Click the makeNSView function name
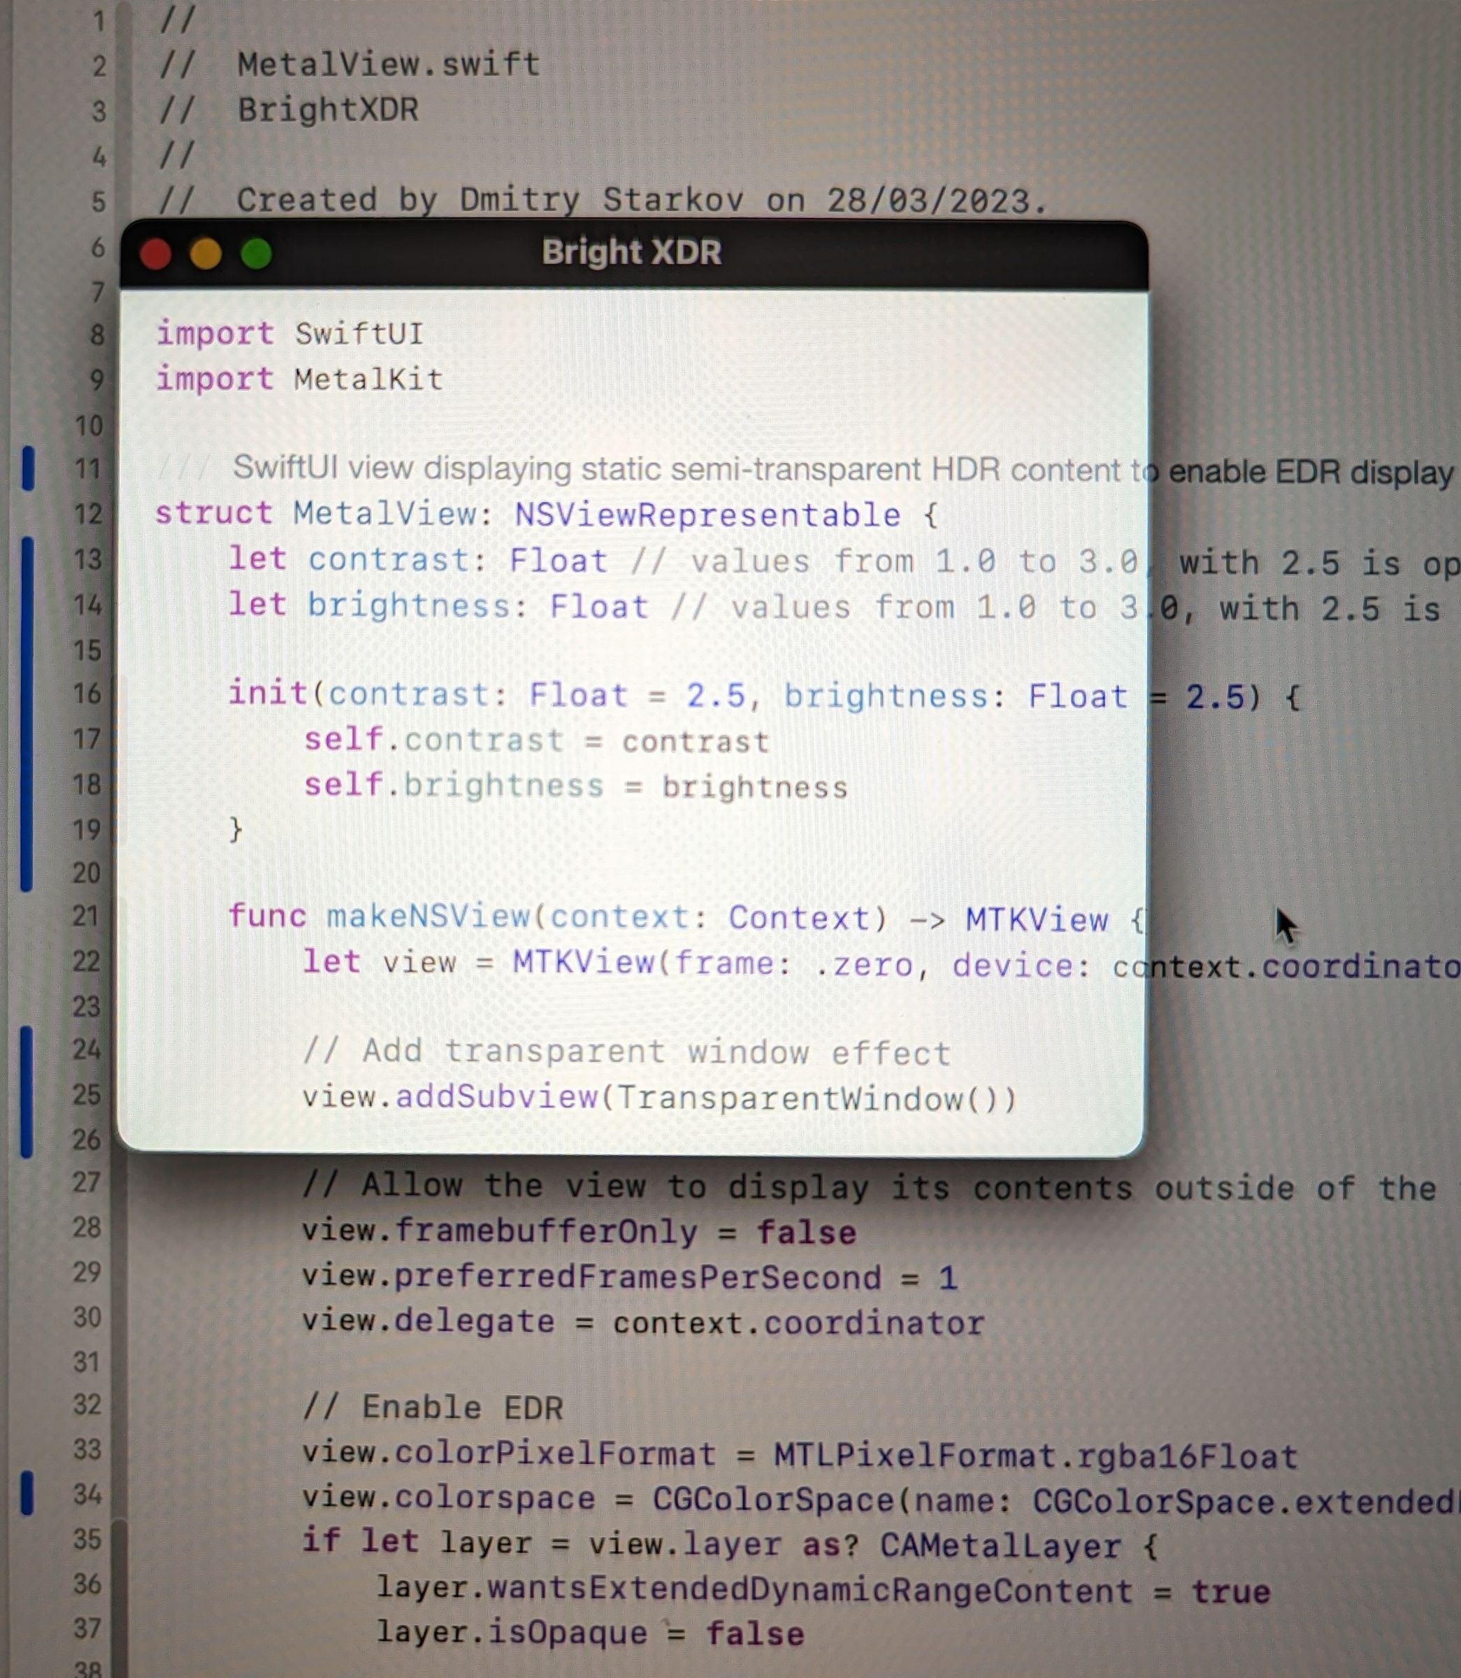The width and height of the screenshot is (1461, 1678). pyautogui.click(x=428, y=917)
